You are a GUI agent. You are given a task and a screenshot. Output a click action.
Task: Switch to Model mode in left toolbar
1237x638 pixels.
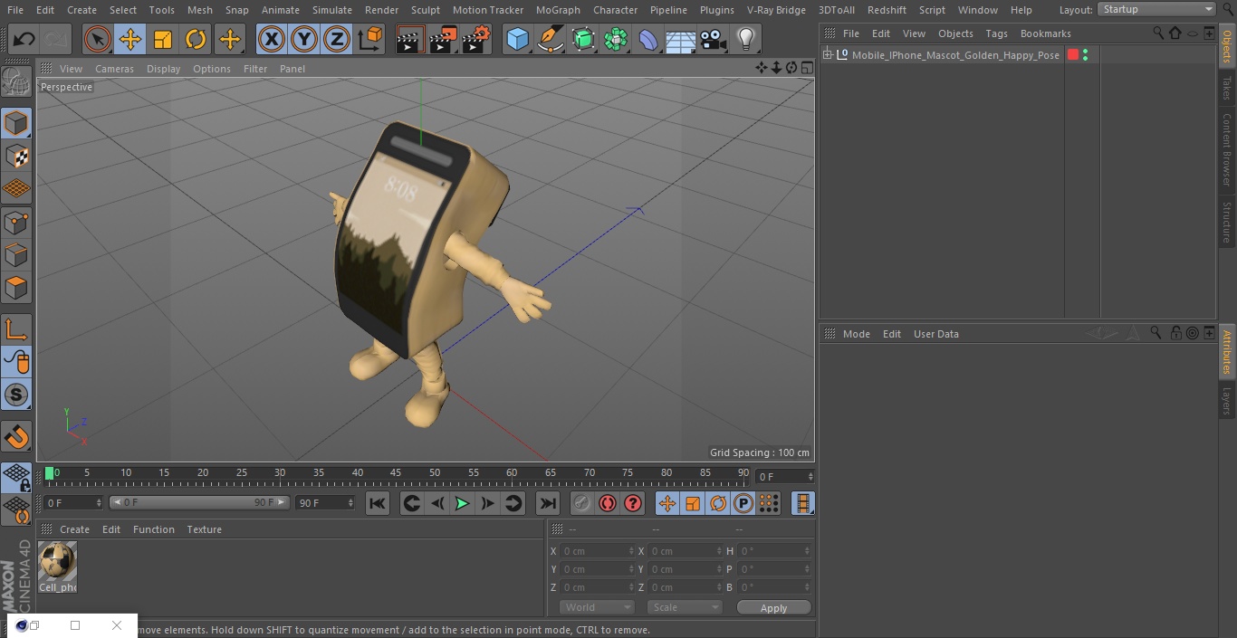[16, 123]
